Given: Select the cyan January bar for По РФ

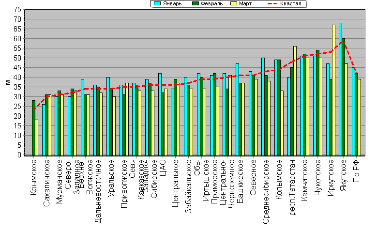Looking at the screenshot, I should (x=353, y=111).
